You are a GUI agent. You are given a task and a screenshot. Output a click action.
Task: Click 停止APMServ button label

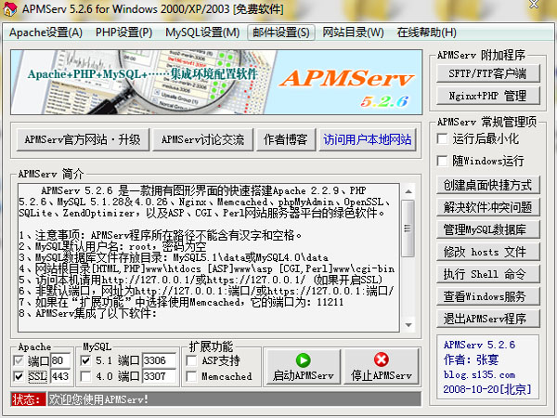pyautogui.click(x=382, y=375)
